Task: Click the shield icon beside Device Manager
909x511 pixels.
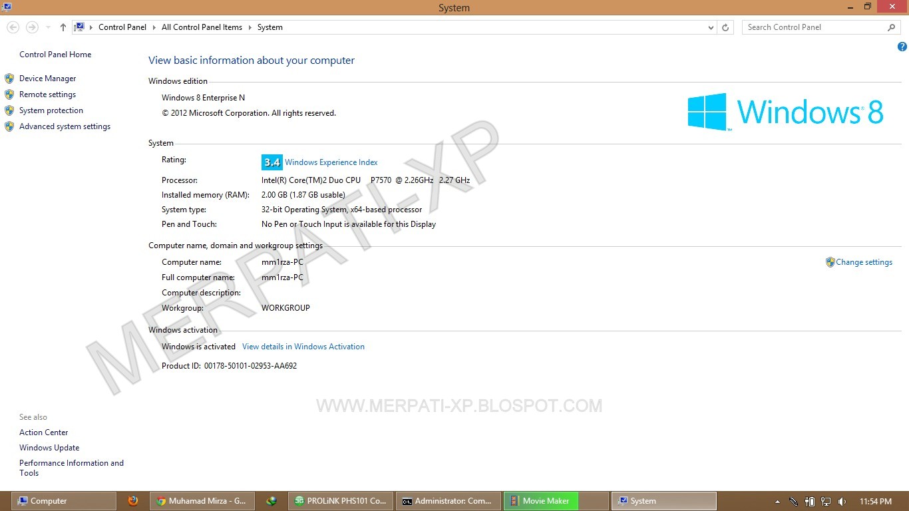Action: pos(9,79)
